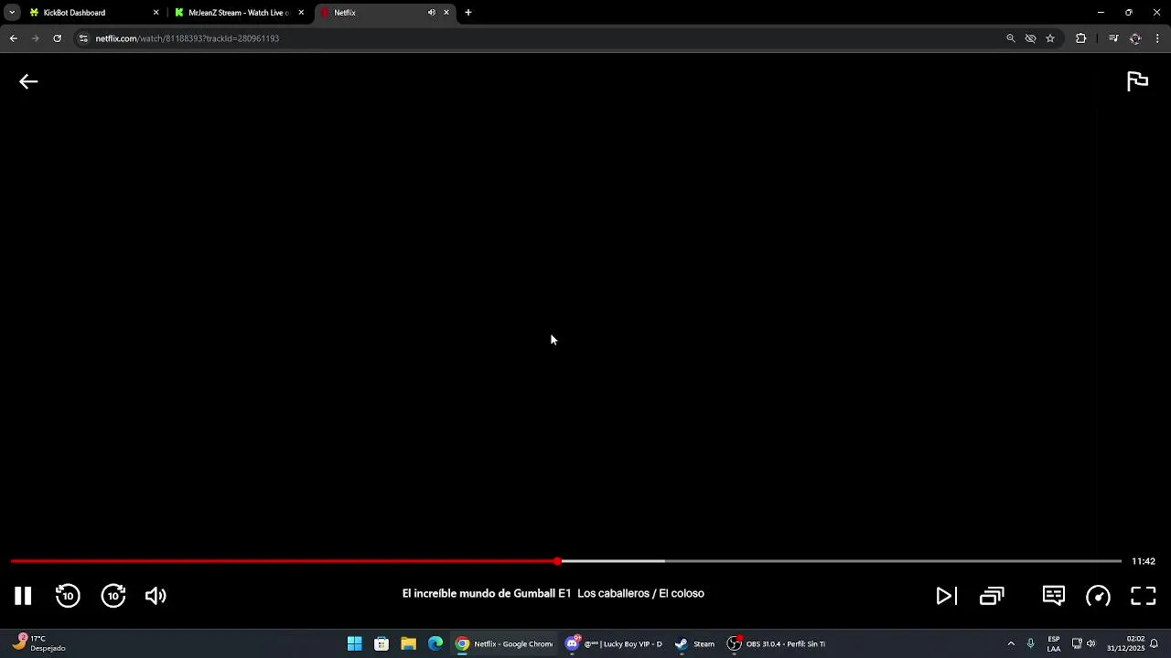Open the OBS 31.0.4 taskbar window
This screenshot has height=658, width=1171.
click(x=777, y=643)
